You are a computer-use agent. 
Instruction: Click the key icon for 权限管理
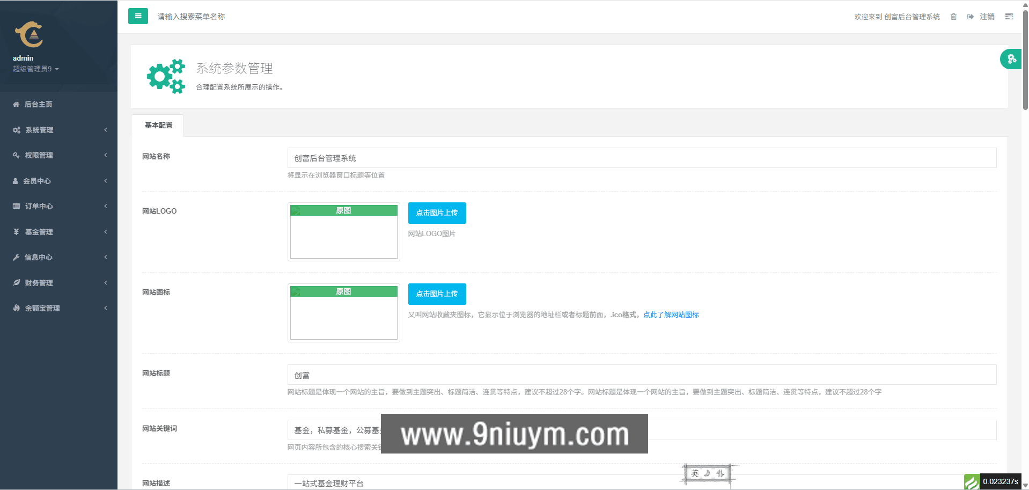[x=16, y=155]
